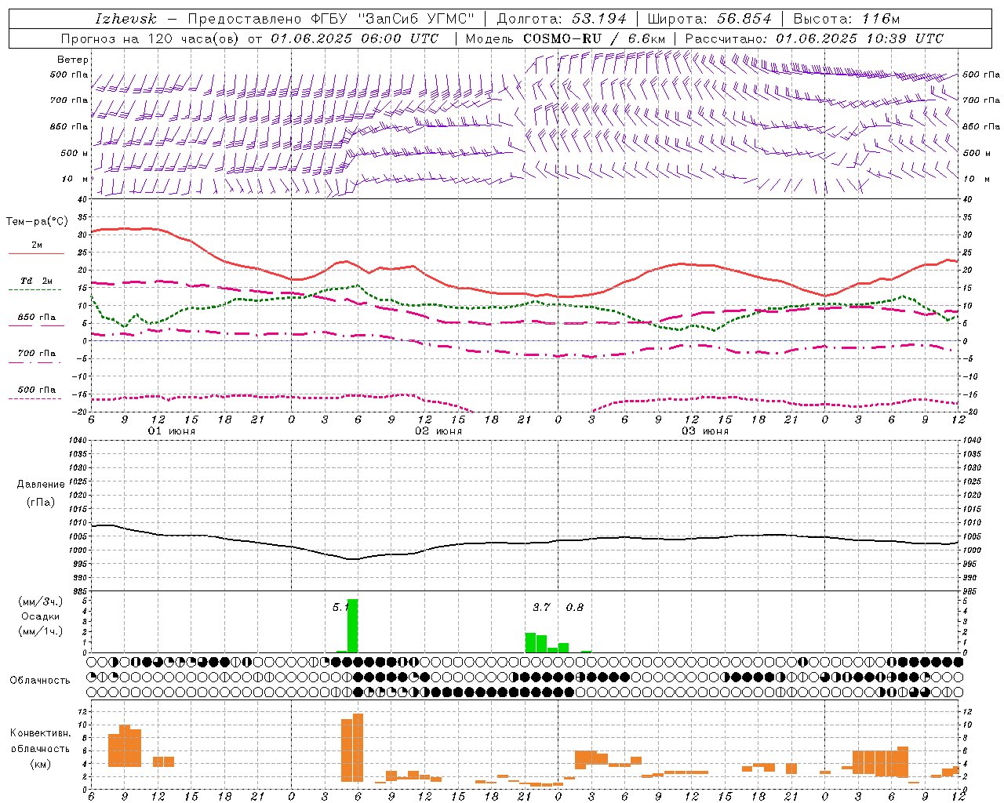Click forecast header 'Прогноз на 120 часа(ов)'
The width and height of the screenshot is (1004, 803).
(151, 38)
